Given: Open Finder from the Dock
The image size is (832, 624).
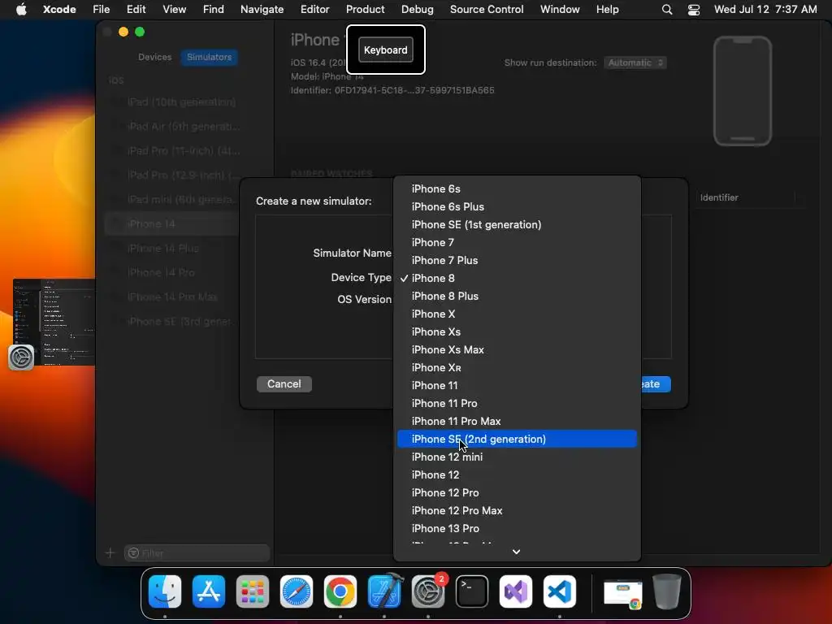Looking at the screenshot, I should point(165,591).
